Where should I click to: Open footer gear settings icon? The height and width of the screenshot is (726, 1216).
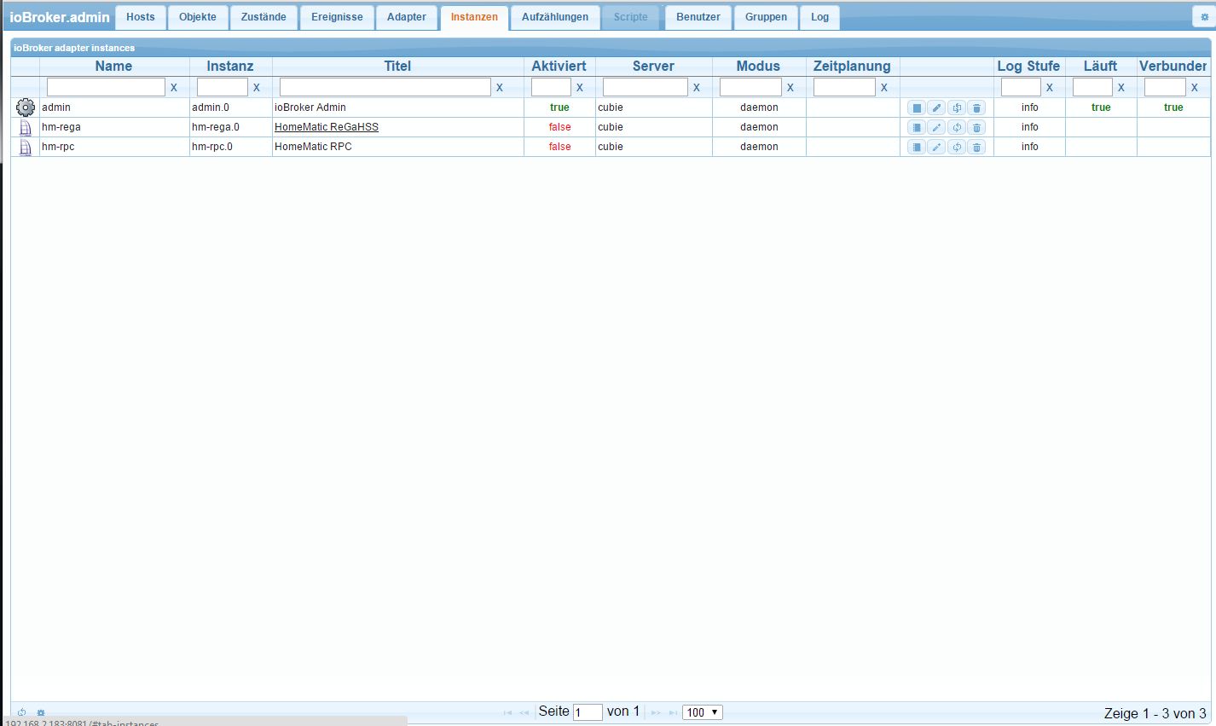point(41,712)
